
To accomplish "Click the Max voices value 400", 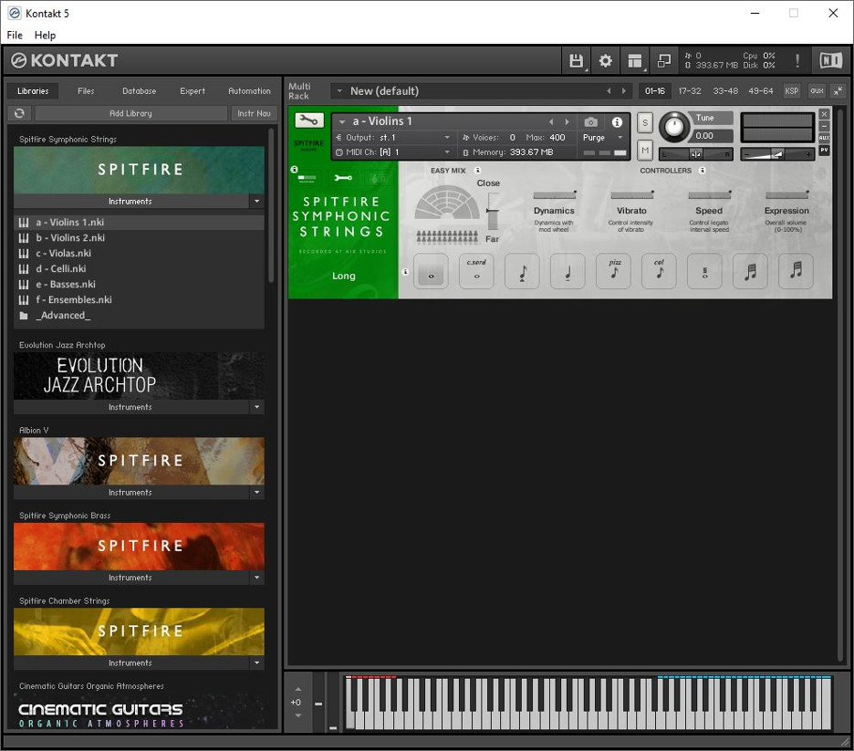I will pyautogui.click(x=557, y=137).
